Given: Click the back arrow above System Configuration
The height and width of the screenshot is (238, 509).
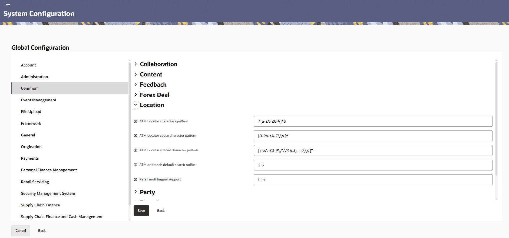Looking at the screenshot, I should point(8,5).
